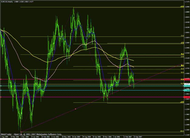Click the cyan price tag 1.4111
Image resolution: width=190 pixels, height=138 pixels.
tap(187, 86)
